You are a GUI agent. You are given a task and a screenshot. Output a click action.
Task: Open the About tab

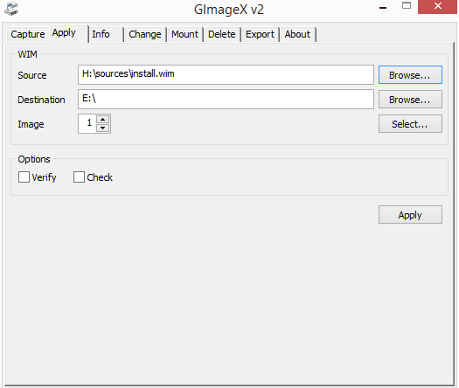[x=298, y=34]
